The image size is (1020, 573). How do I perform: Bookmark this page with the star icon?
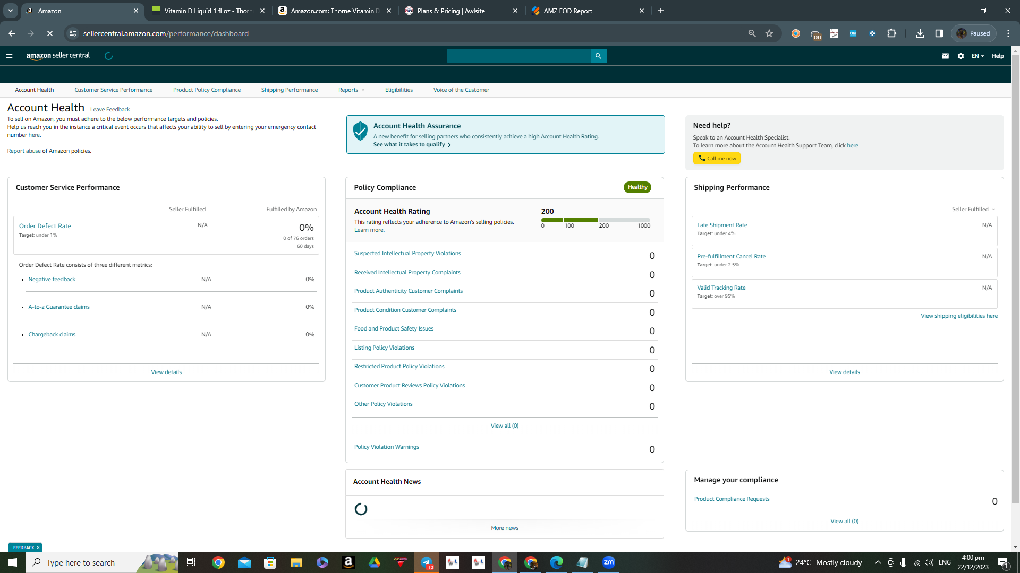coord(769,33)
